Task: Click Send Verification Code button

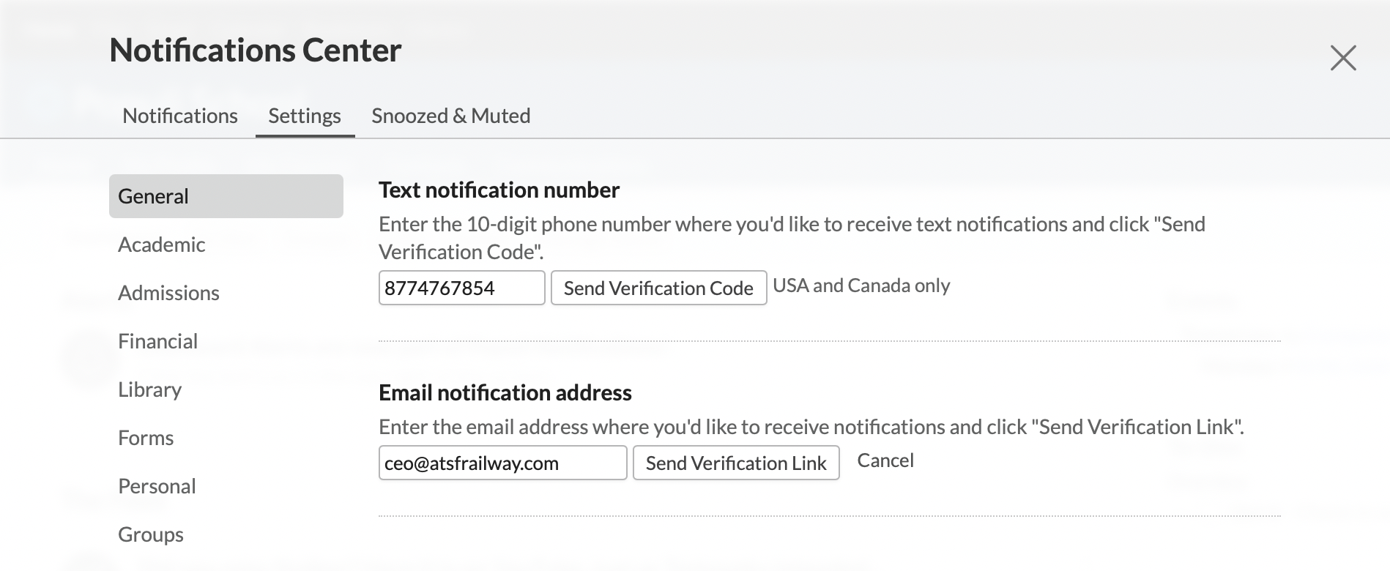Action: [x=659, y=288]
